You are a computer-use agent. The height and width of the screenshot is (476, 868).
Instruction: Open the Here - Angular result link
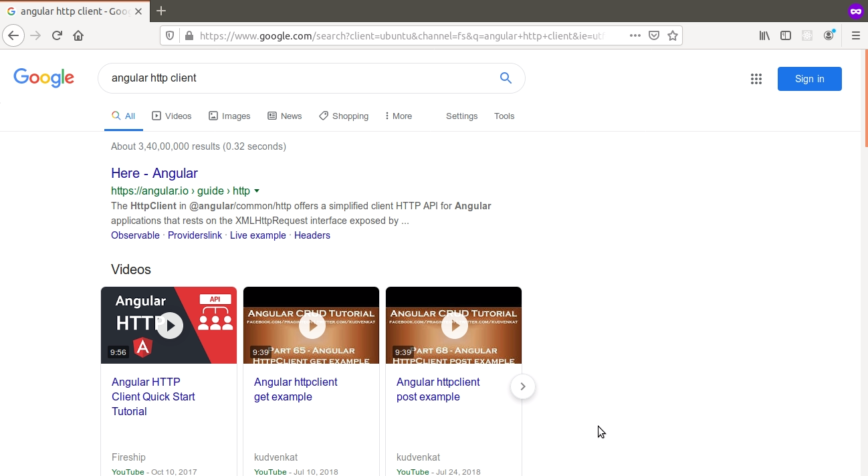point(154,173)
